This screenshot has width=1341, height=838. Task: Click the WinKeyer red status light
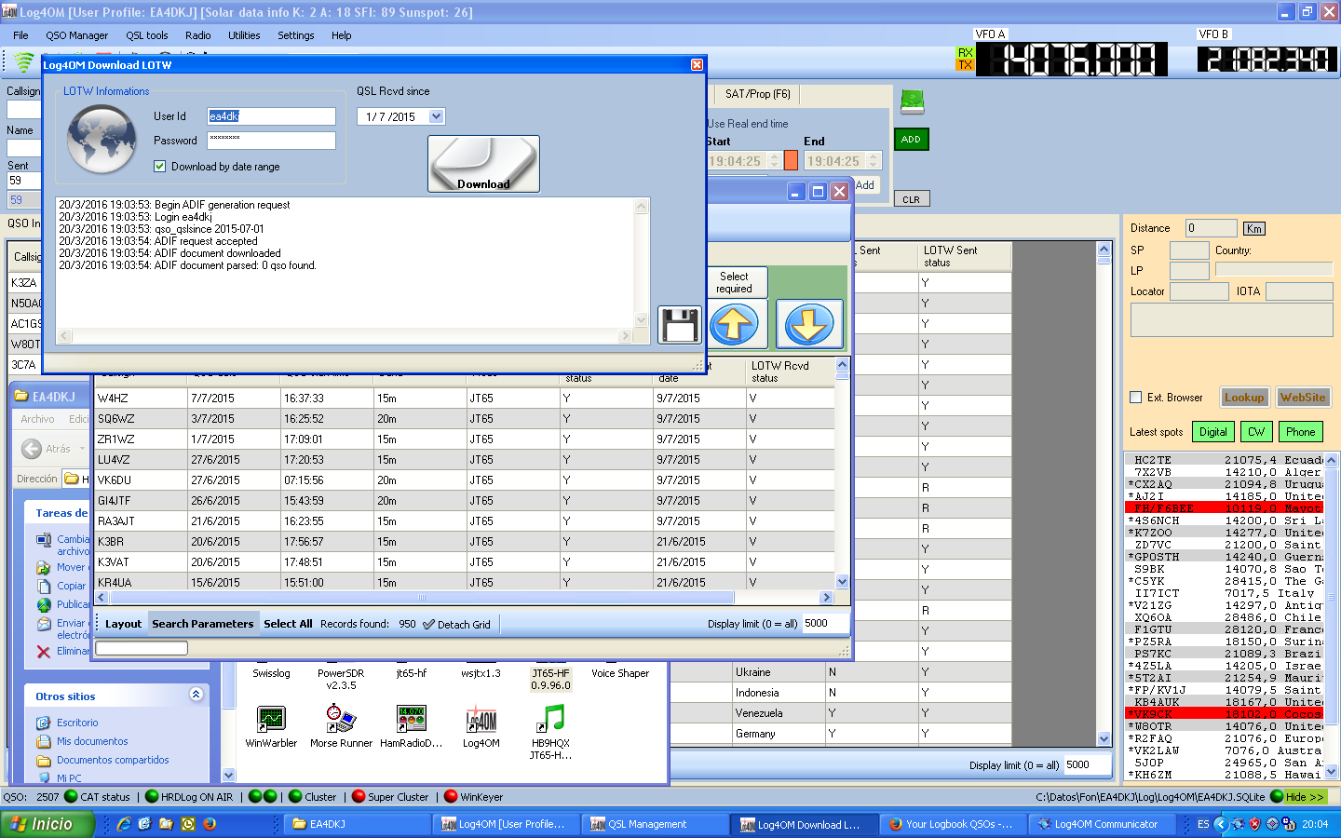451,796
